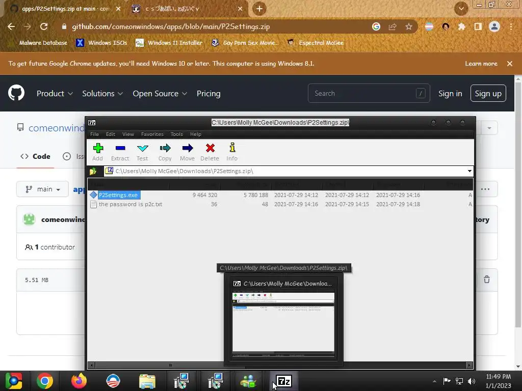Toggle the Chrome side panel icon
522x391 pixels.
click(478, 26)
